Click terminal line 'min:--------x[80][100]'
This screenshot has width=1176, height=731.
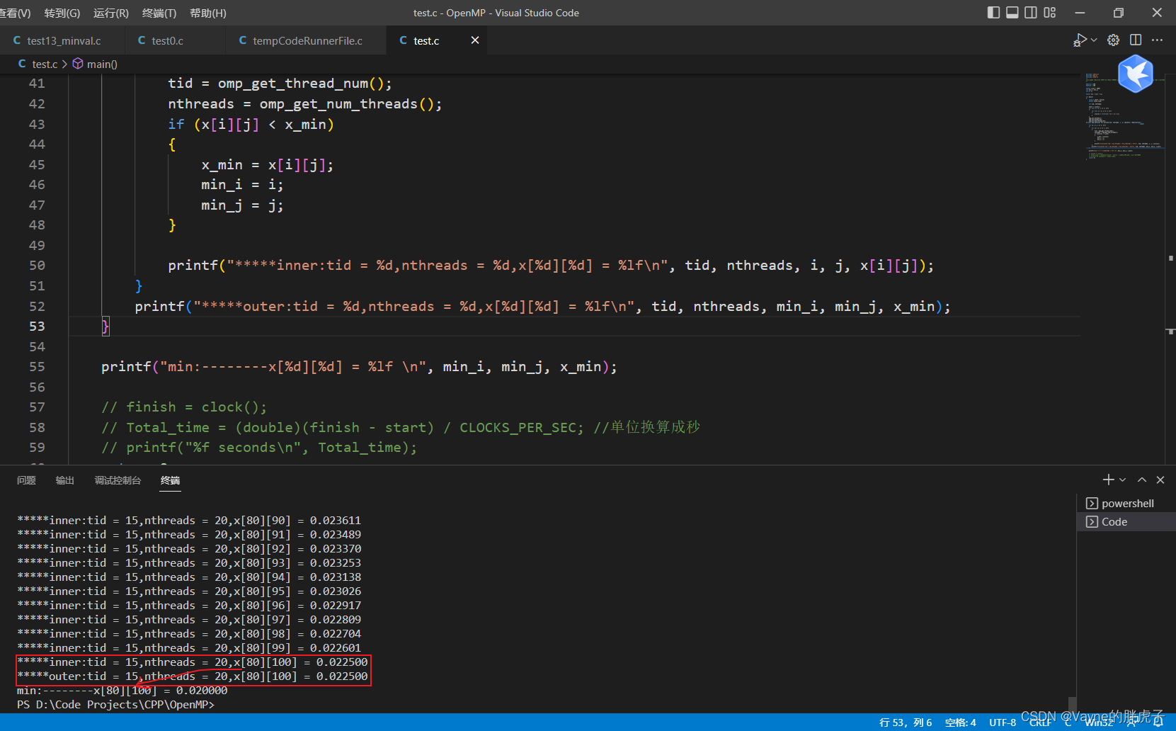[x=122, y=691]
